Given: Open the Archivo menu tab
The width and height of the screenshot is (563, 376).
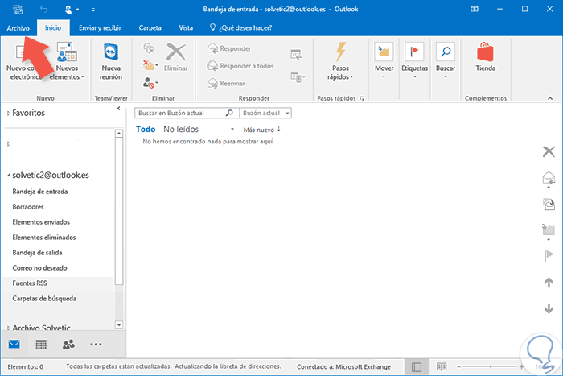Looking at the screenshot, I should tap(18, 28).
